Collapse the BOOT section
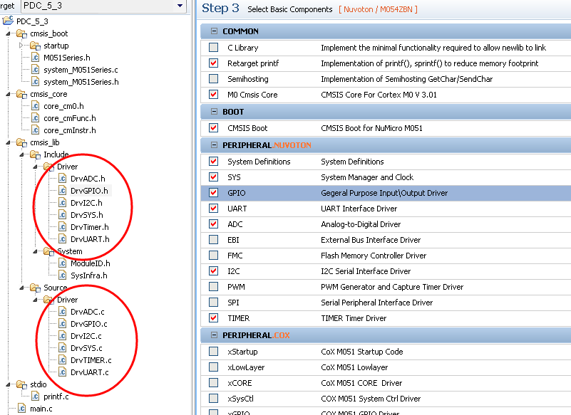This screenshot has width=571, height=415. (214, 112)
